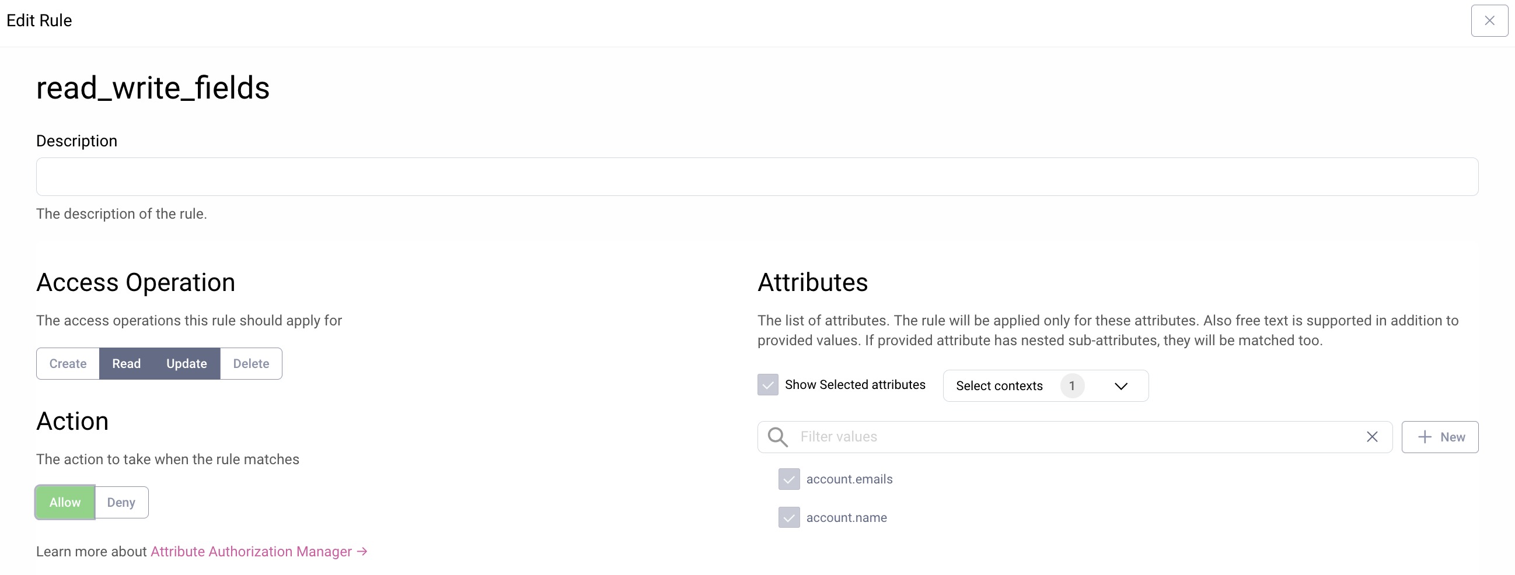This screenshot has height=575, width=1515.
Task: Toggle the Read access operation
Action: (x=127, y=364)
